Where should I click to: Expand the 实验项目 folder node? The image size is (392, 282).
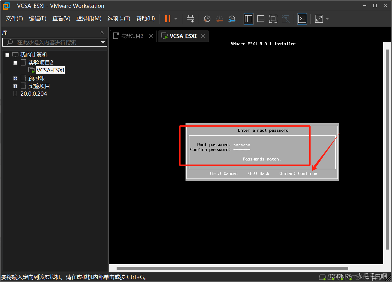click(x=15, y=86)
